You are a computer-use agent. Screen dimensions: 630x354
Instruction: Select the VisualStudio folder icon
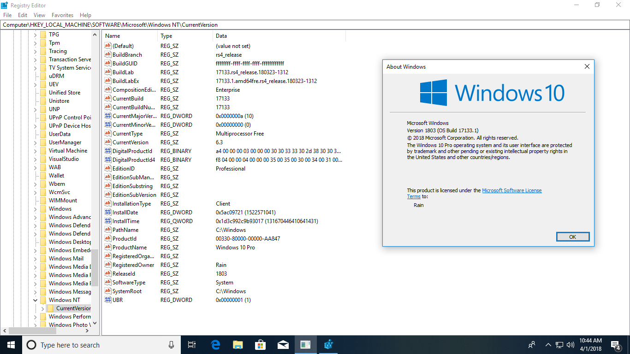click(43, 159)
